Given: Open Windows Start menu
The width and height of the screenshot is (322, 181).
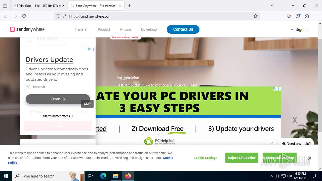Looking at the screenshot, I should coord(6,176).
